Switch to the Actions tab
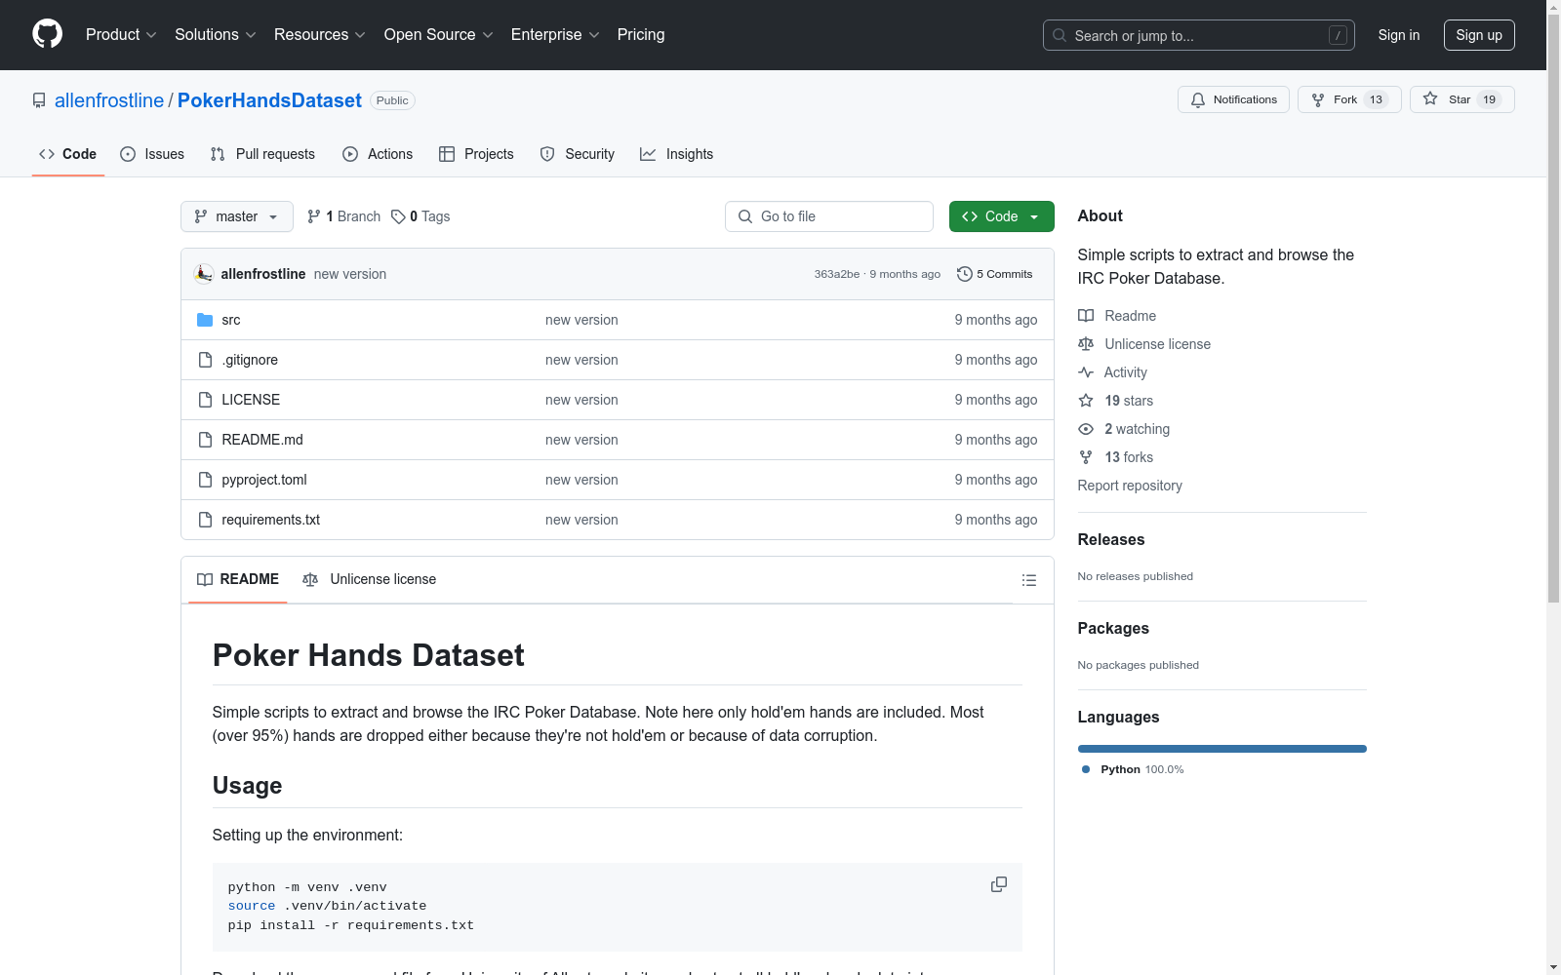Viewport: 1561px width, 975px height. click(x=378, y=154)
